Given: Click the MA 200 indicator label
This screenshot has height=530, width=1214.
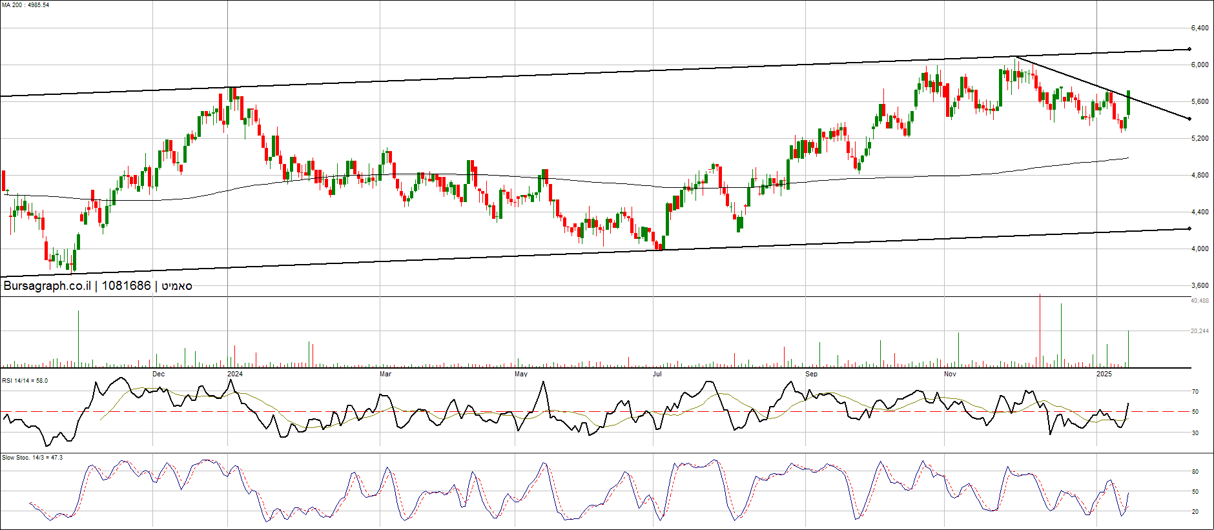Looking at the screenshot, I should (x=25, y=5).
